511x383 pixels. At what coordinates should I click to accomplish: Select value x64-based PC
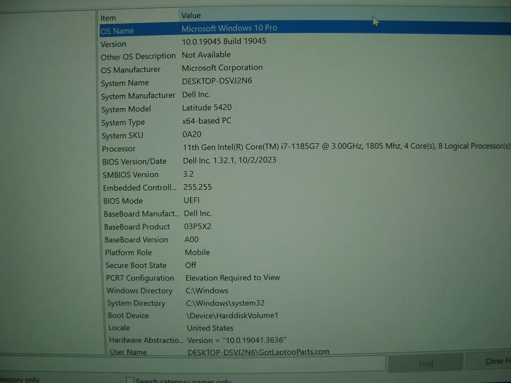point(207,121)
